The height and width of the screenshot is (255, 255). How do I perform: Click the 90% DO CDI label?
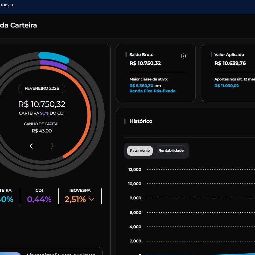point(52,113)
